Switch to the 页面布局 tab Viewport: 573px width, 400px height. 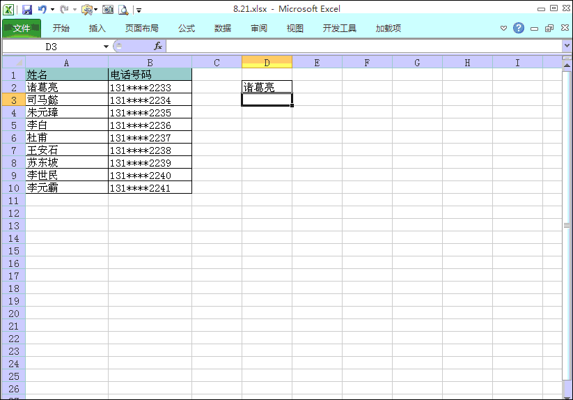tap(142, 28)
